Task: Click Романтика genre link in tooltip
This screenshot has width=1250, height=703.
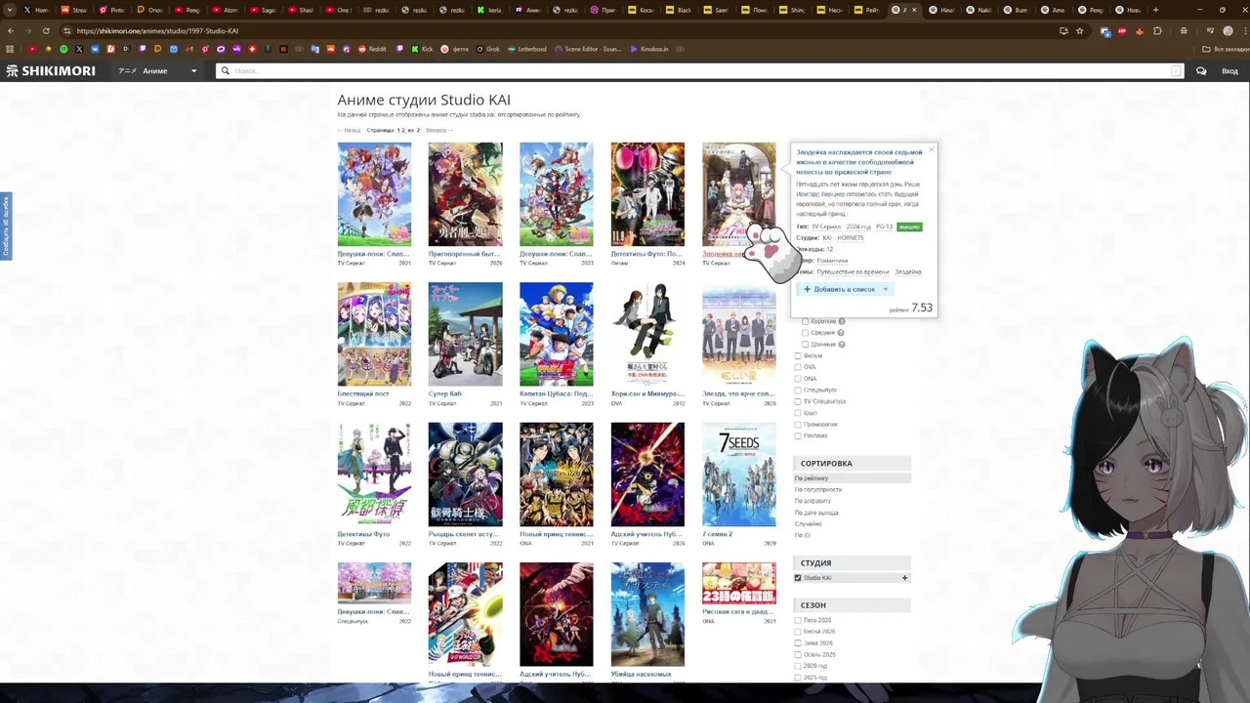Action: click(x=832, y=261)
